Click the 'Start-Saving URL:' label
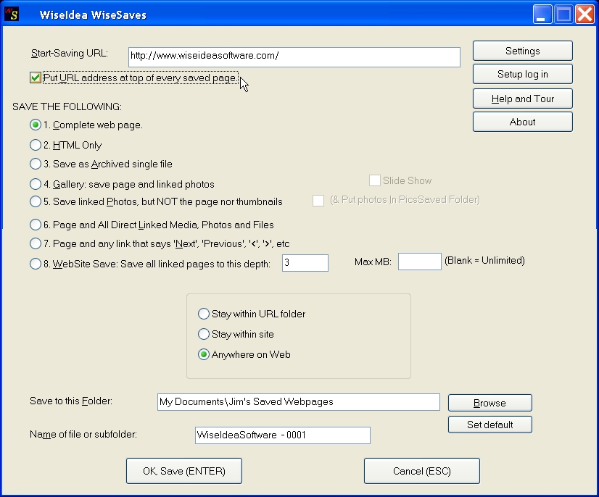This screenshot has height=497, width=599. point(70,53)
